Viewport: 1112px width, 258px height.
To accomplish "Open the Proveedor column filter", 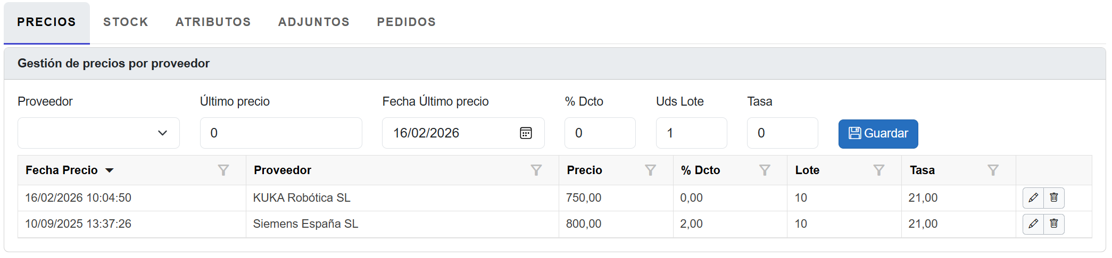I will pos(536,170).
